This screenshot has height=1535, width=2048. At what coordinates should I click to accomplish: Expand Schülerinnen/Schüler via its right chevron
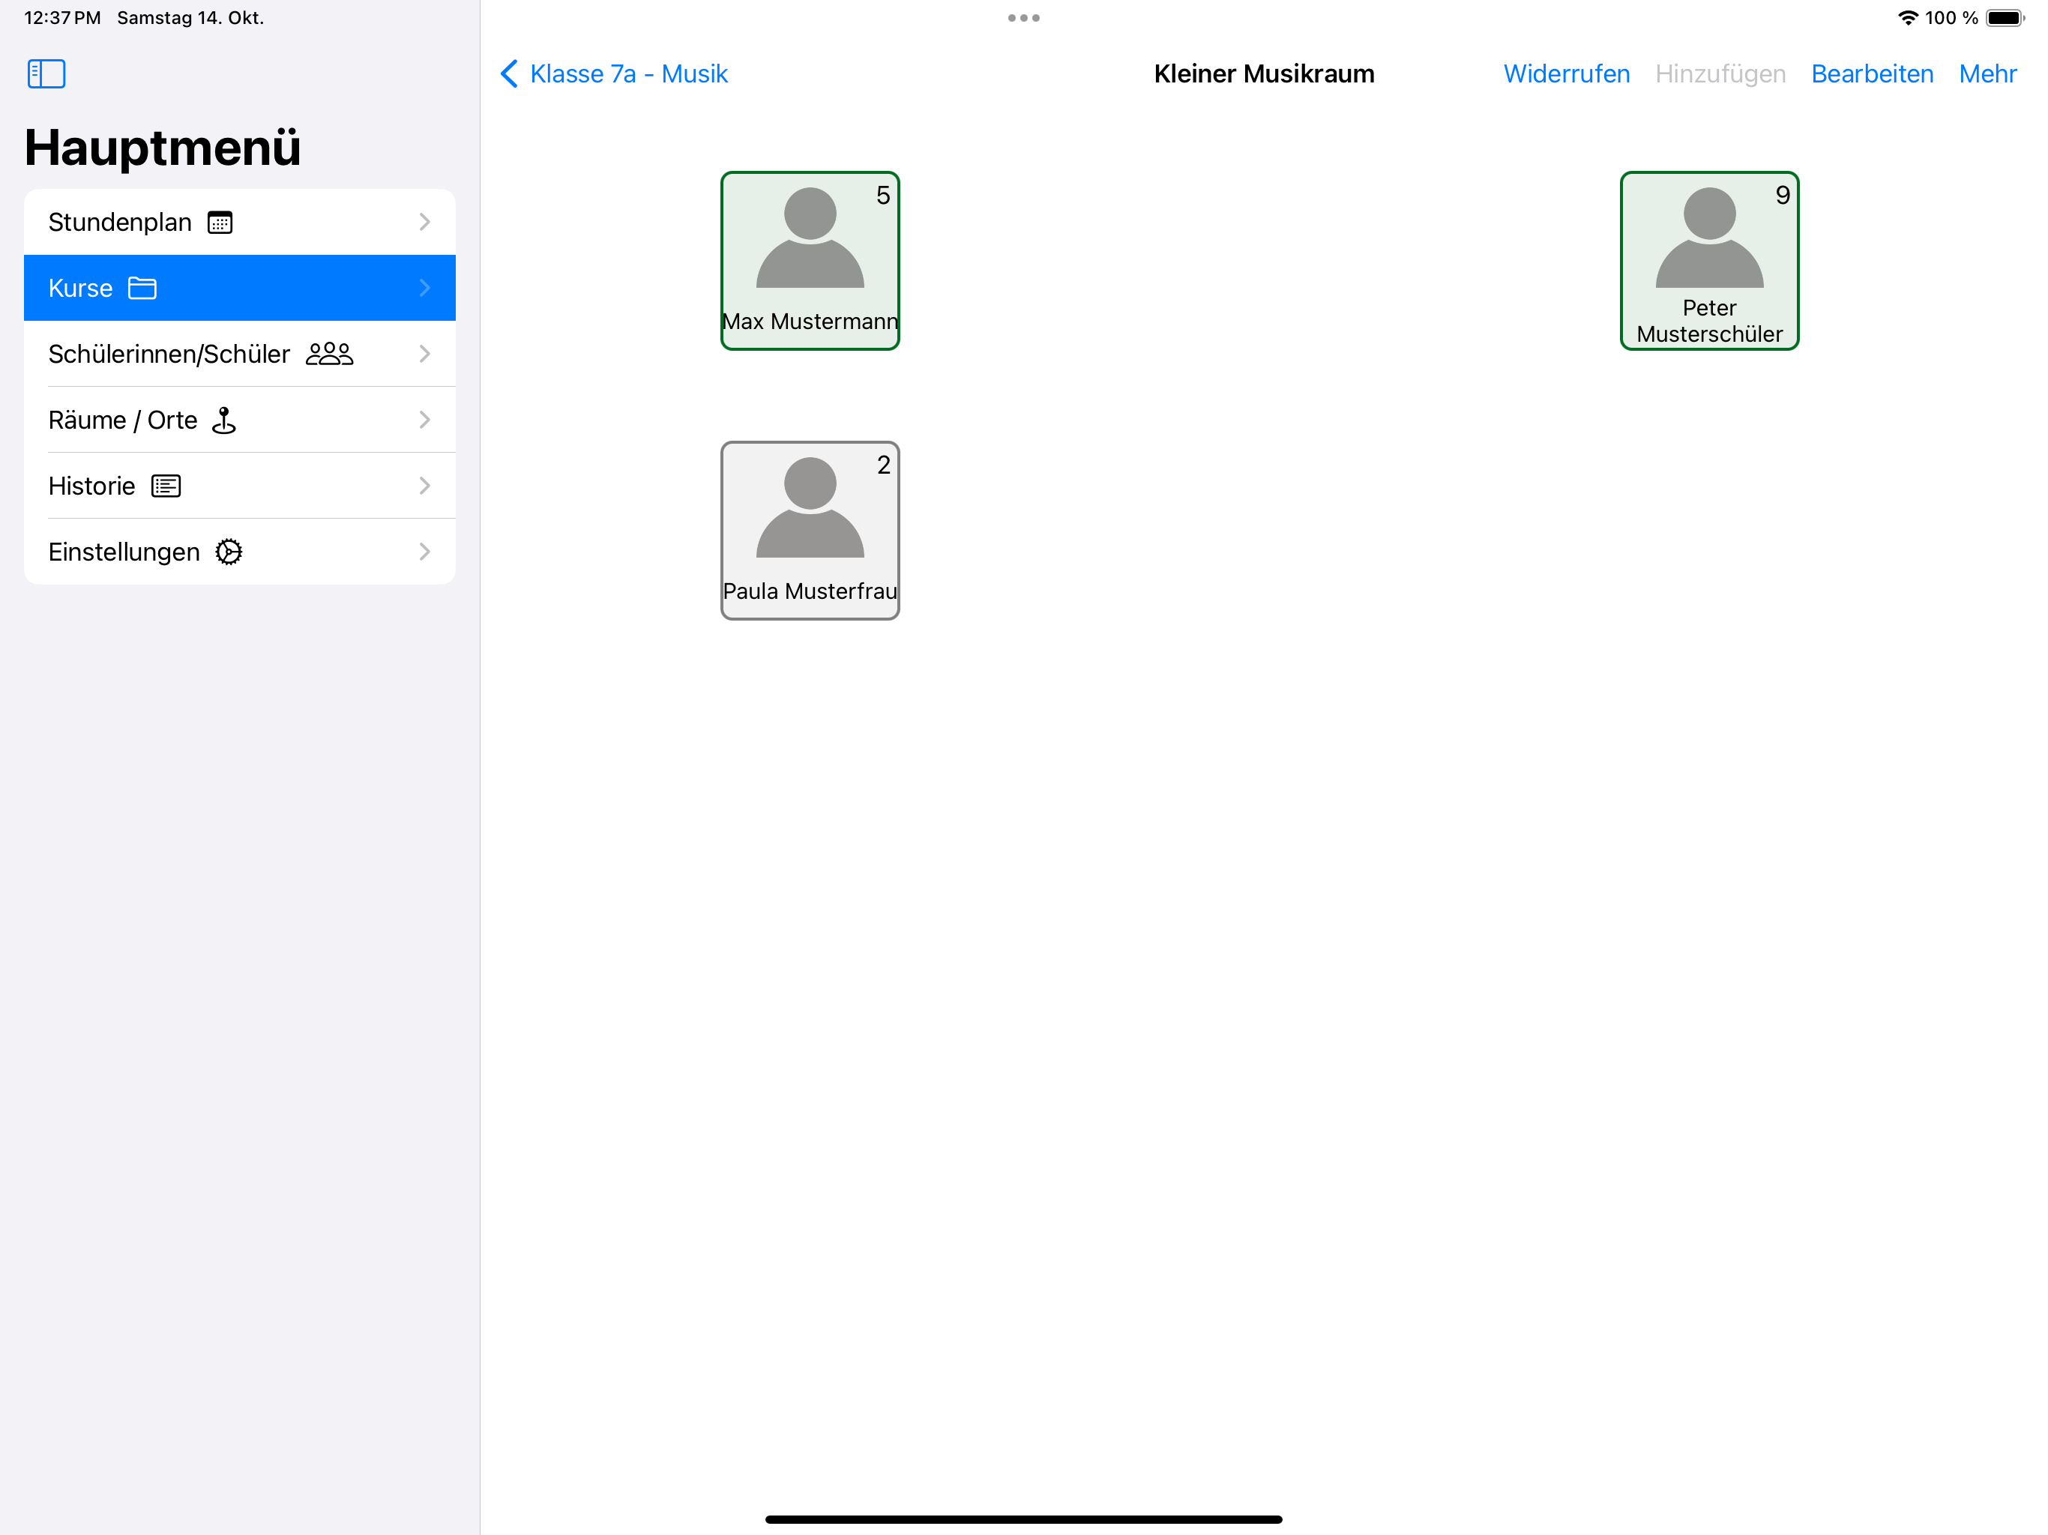point(425,354)
